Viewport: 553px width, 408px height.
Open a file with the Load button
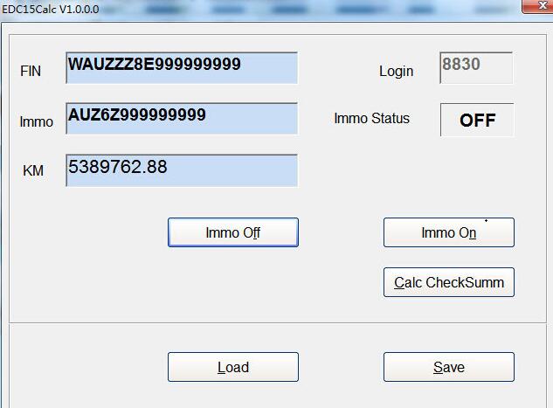[232, 368]
